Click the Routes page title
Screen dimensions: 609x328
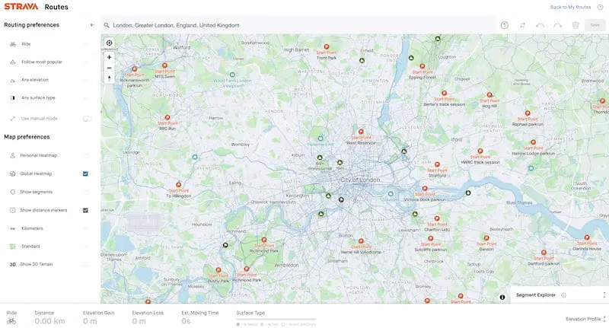[56, 7]
